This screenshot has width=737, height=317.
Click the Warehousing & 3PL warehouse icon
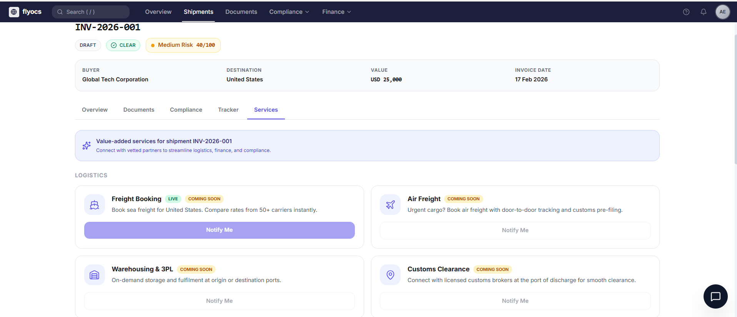tap(95, 275)
